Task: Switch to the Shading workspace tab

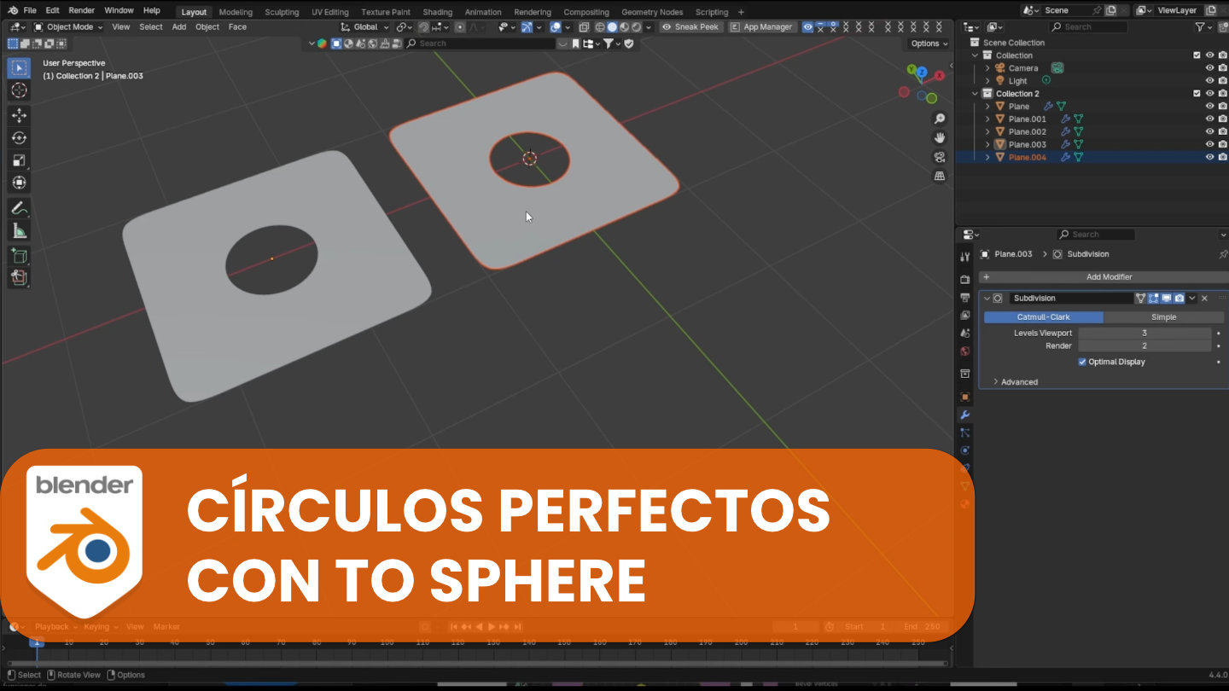Action: 438,12
